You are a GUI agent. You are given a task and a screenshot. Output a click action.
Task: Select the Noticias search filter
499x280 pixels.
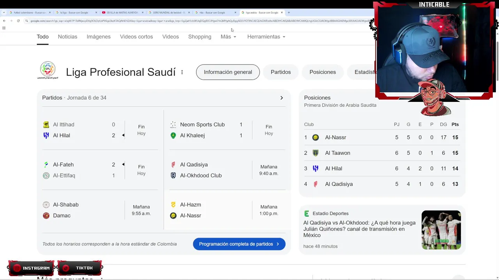click(67, 37)
